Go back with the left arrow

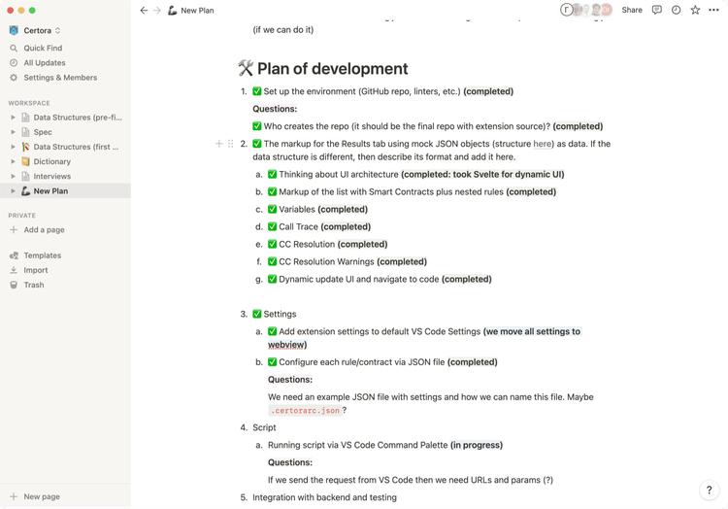pos(144,11)
